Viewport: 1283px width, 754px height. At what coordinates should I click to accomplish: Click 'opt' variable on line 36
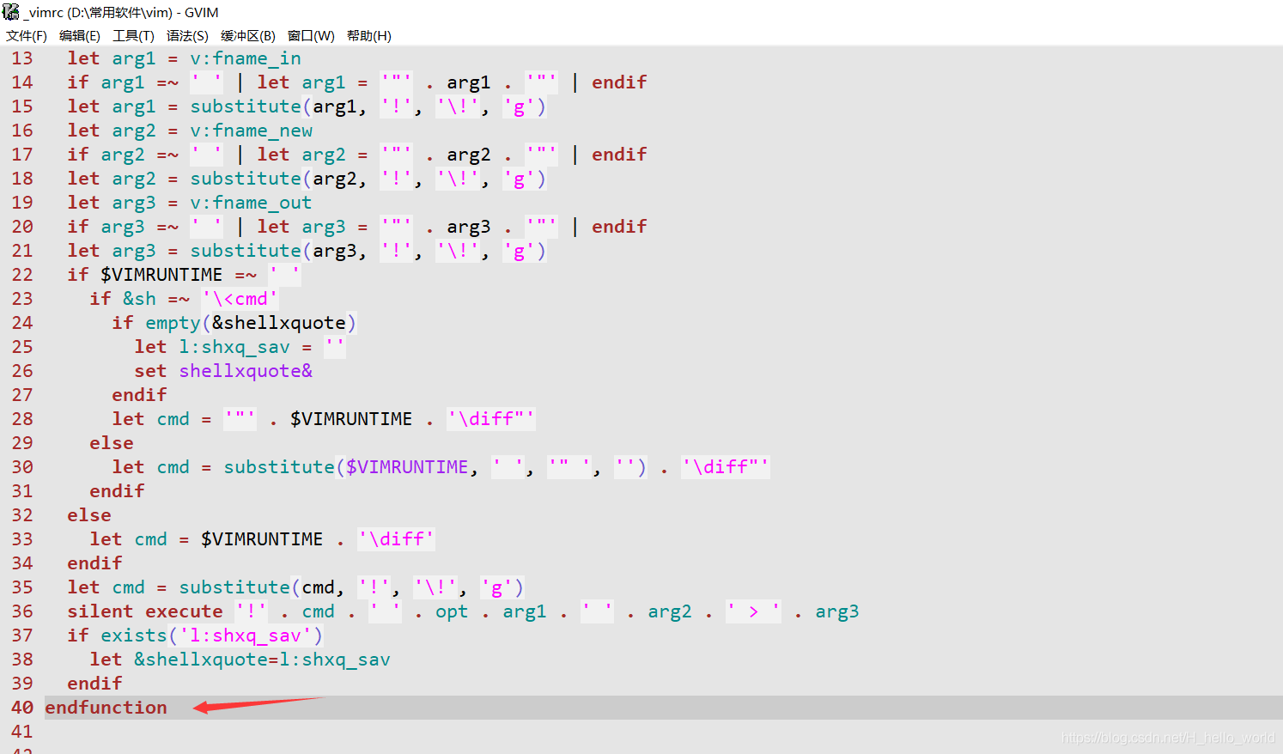click(452, 611)
